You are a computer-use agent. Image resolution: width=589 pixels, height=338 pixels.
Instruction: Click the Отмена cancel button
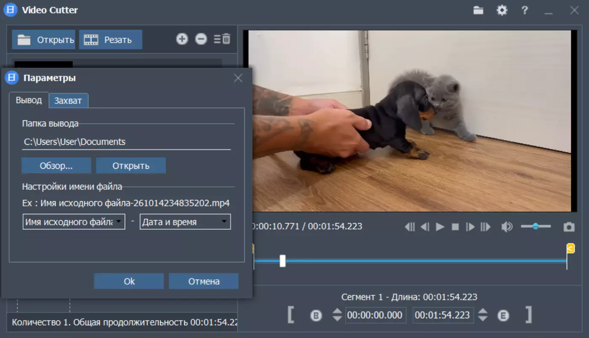pos(204,281)
